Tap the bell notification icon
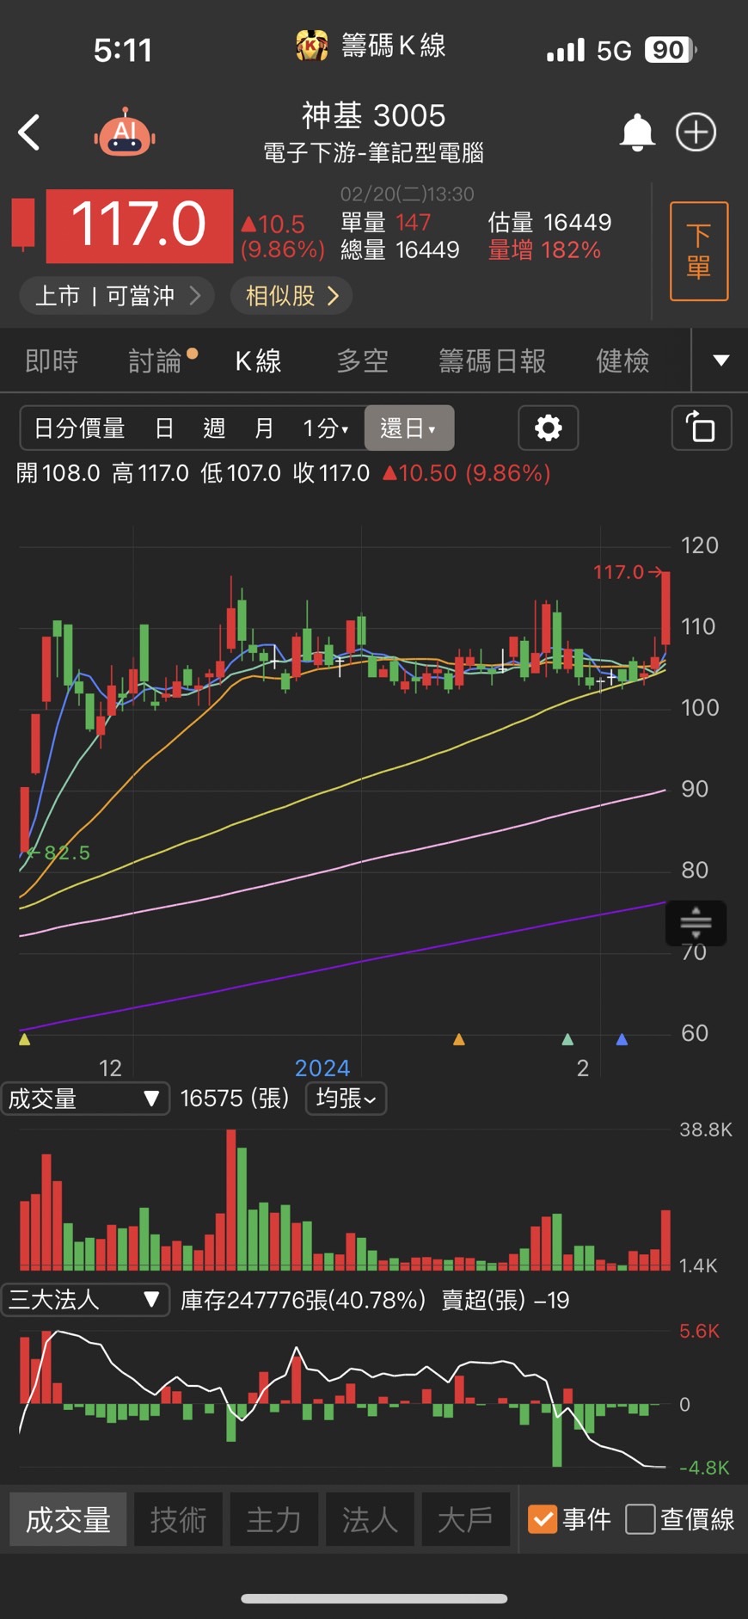748x1619 pixels. pos(637,132)
